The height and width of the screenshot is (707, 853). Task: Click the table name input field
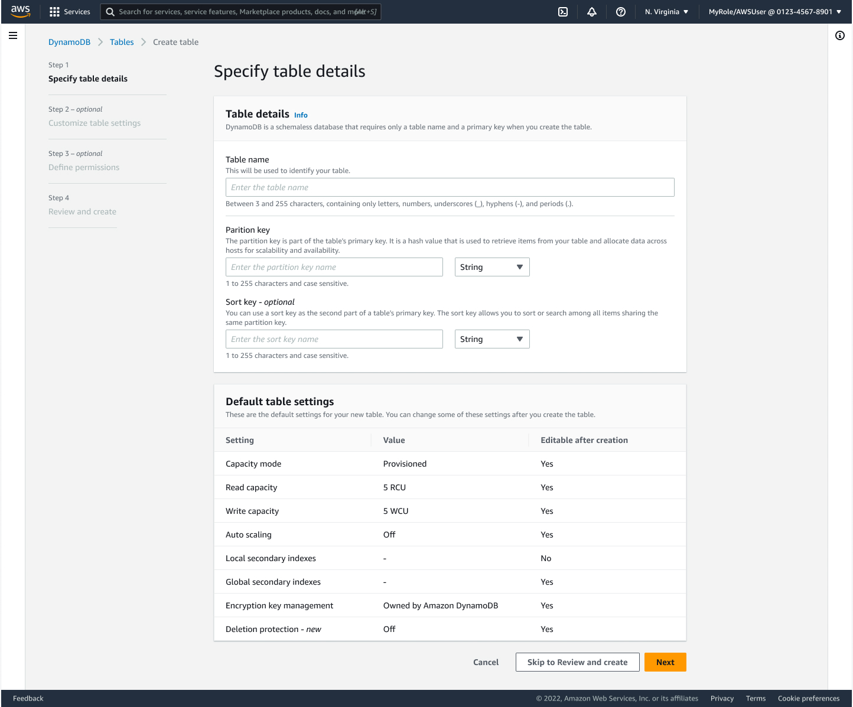click(x=450, y=187)
